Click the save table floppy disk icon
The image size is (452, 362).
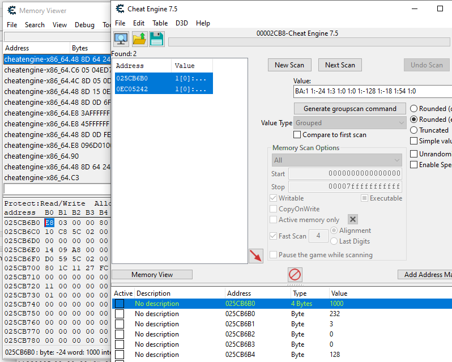[157, 39]
